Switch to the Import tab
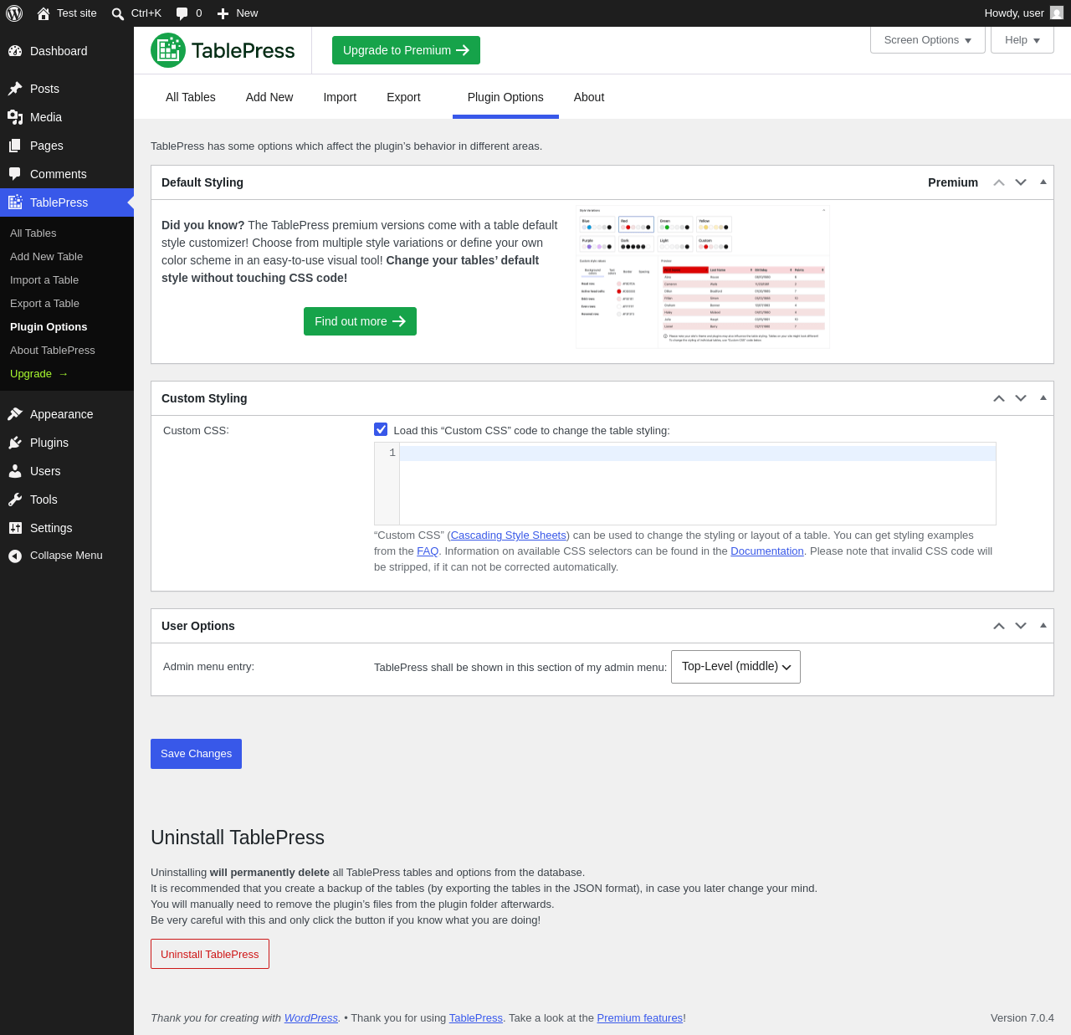 pos(340,97)
